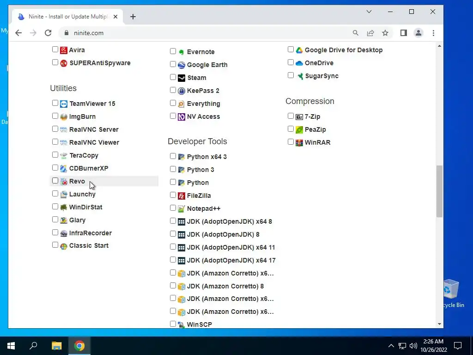Click the OneDrive cloud icon
This screenshot has width=473, height=355.
click(299, 63)
